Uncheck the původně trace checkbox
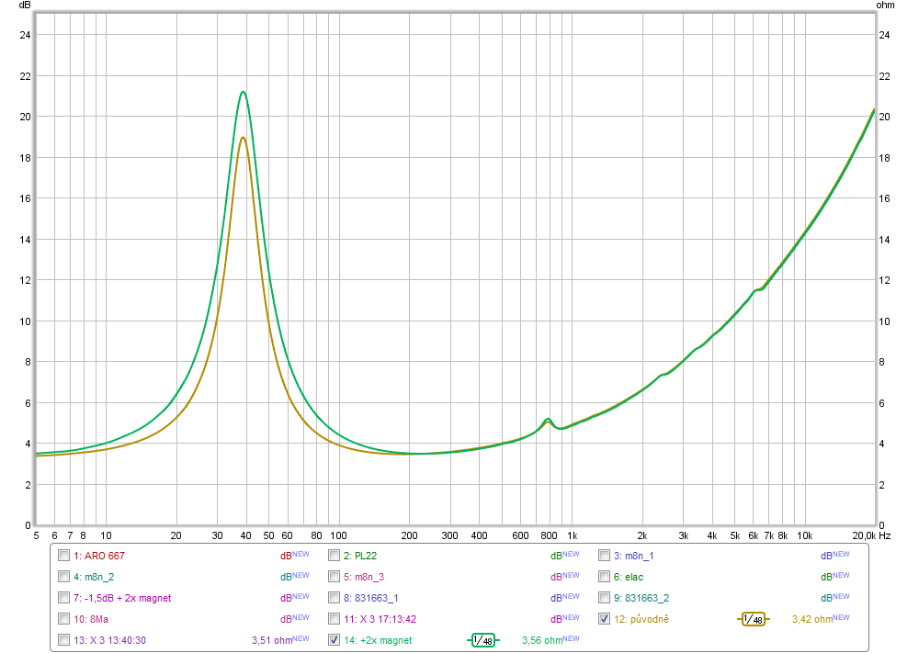The height and width of the screenshot is (653, 919). tap(605, 618)
